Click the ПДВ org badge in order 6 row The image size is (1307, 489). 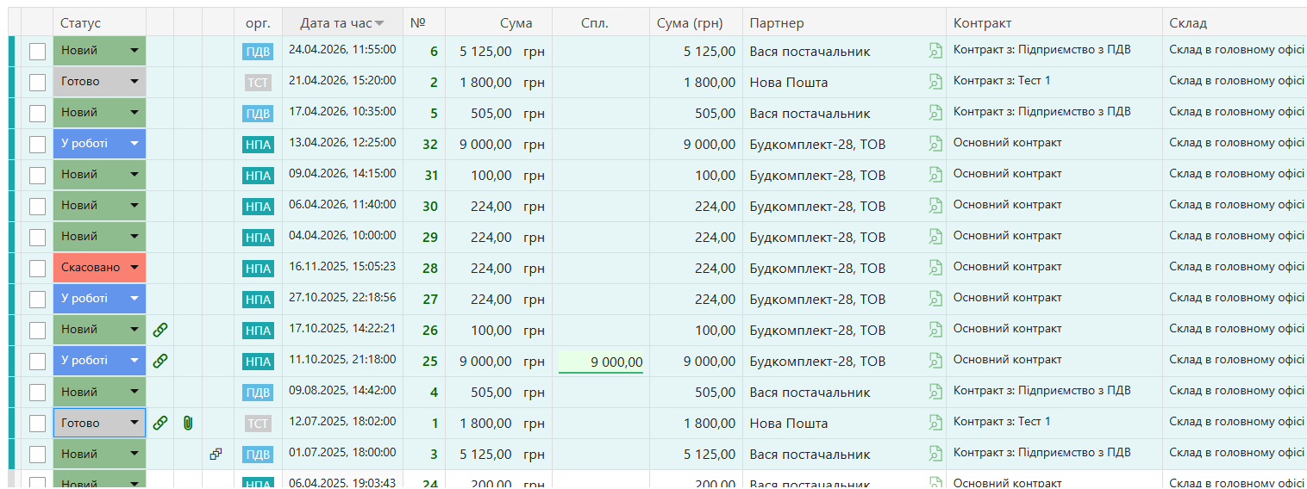click(258, 52)
